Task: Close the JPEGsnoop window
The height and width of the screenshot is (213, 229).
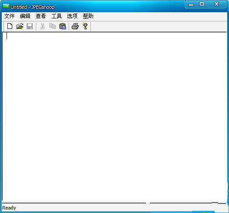Action: tap(217, 4)
